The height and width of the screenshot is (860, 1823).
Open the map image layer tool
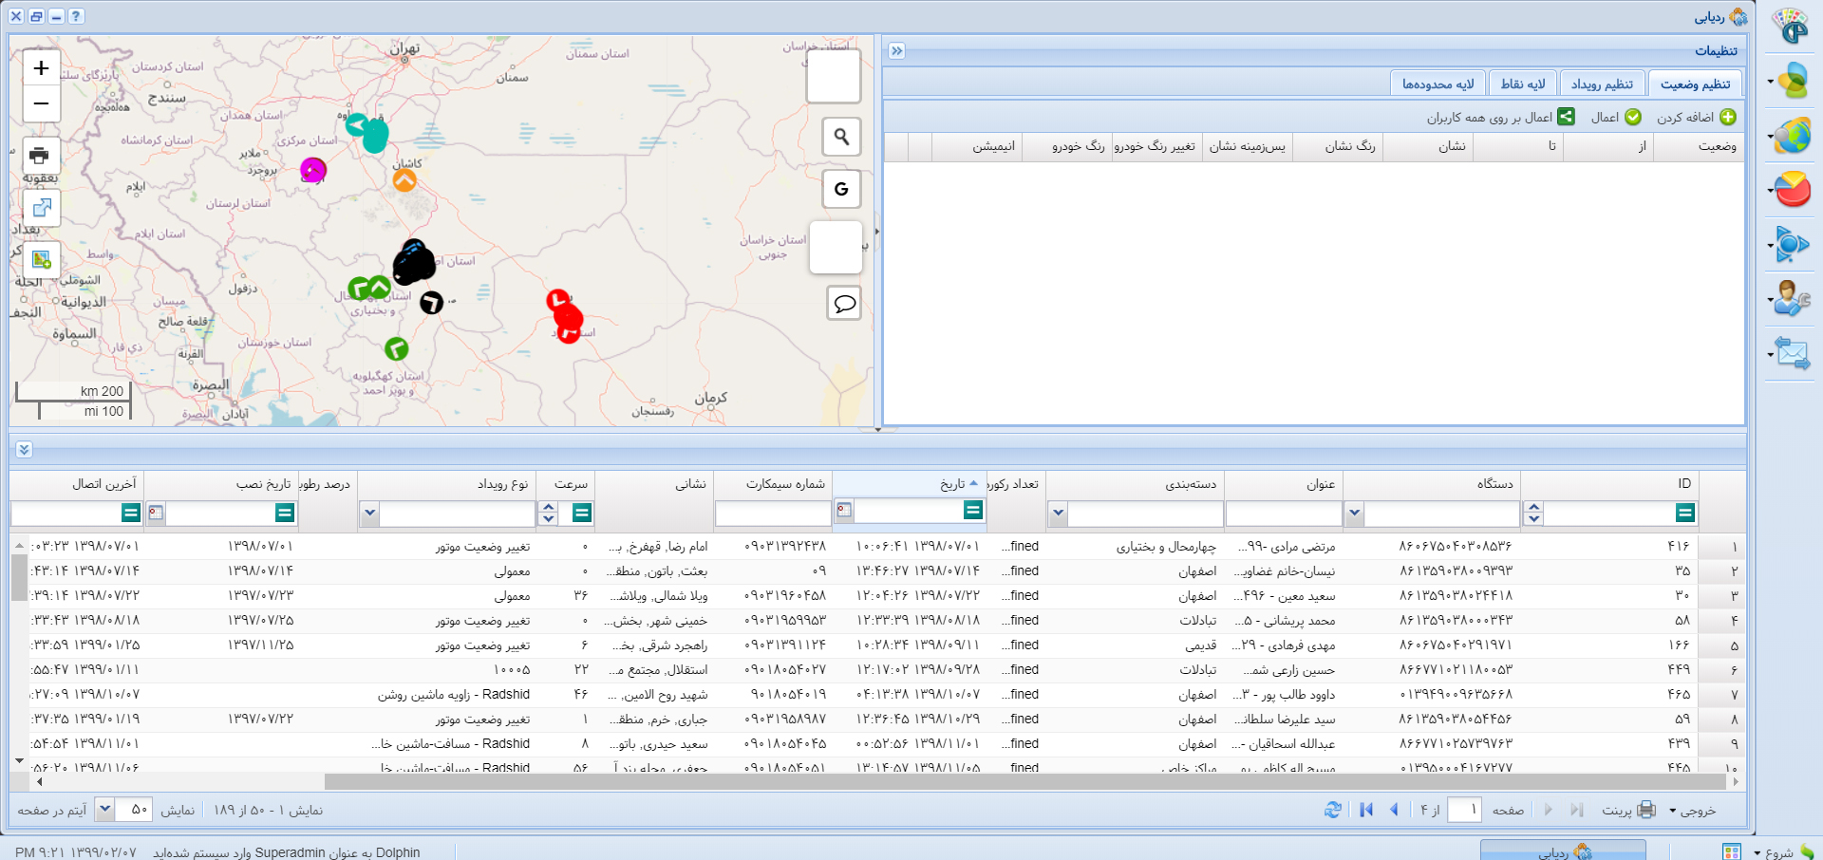(42, 259)
